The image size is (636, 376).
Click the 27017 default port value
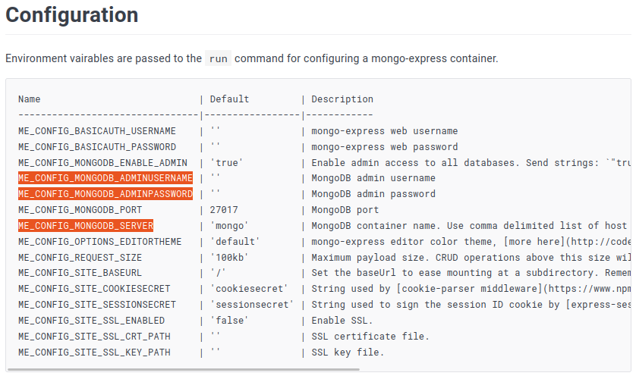pos(224,210)
